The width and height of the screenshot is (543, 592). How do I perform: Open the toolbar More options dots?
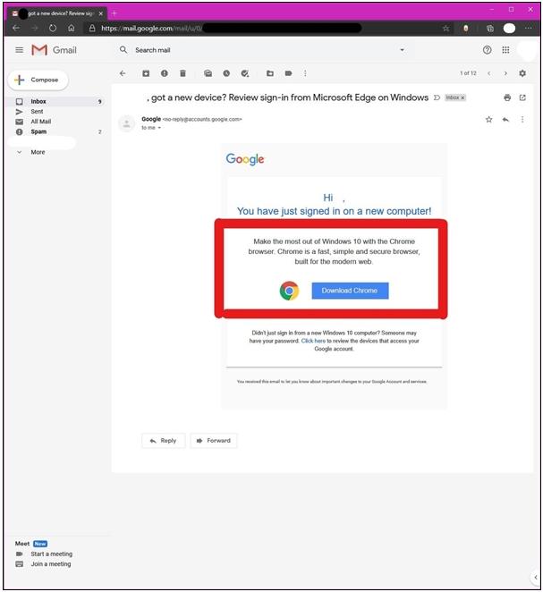[x=305, y=73]
